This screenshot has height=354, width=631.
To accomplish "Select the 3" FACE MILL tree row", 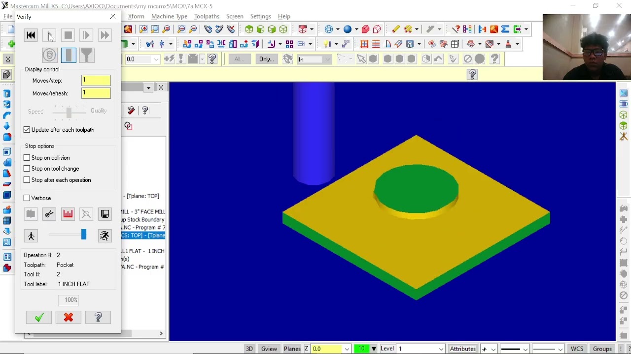I will tap(143, 211).
